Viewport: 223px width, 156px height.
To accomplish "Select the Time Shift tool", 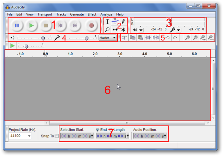I will [115, 29].
